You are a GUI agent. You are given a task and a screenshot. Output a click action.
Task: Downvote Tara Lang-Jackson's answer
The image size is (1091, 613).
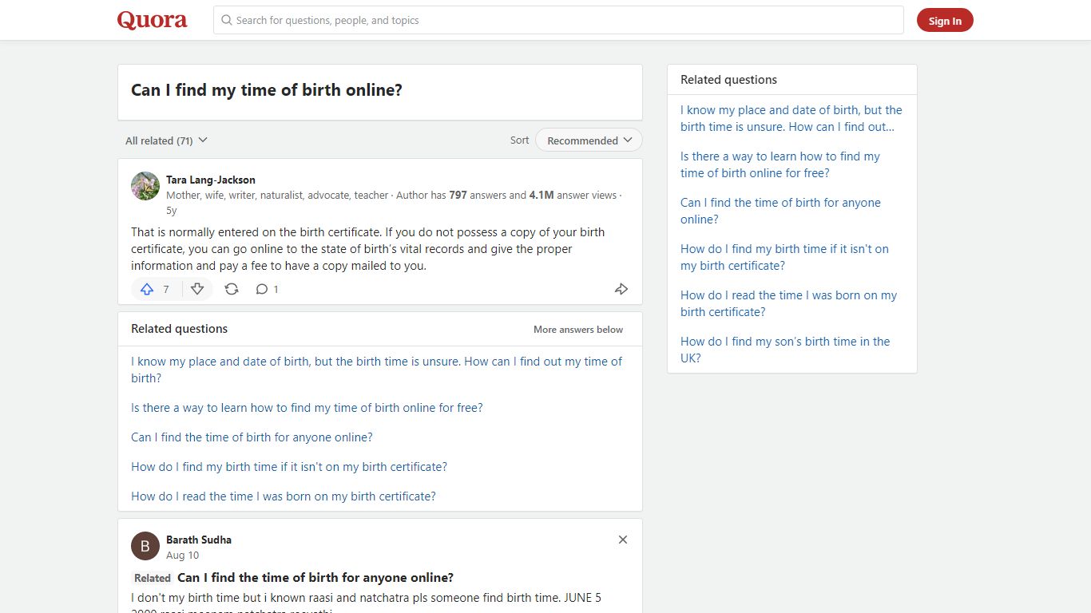197,289
